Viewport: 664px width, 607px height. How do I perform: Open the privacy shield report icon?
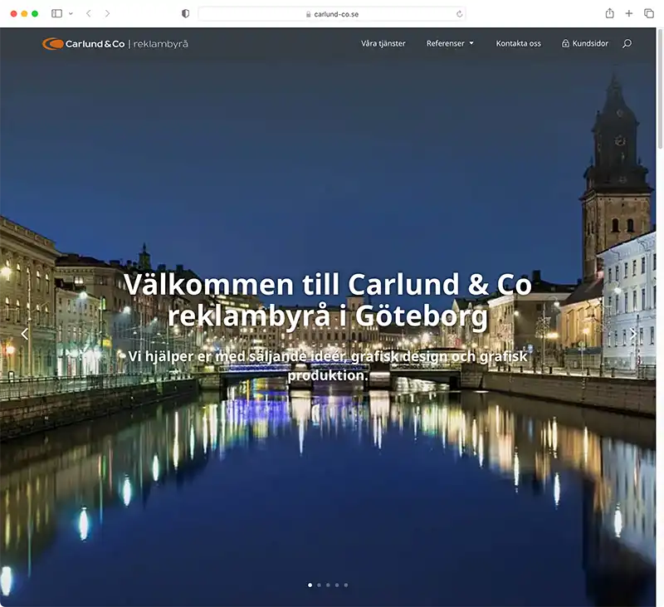coord(185,13)
